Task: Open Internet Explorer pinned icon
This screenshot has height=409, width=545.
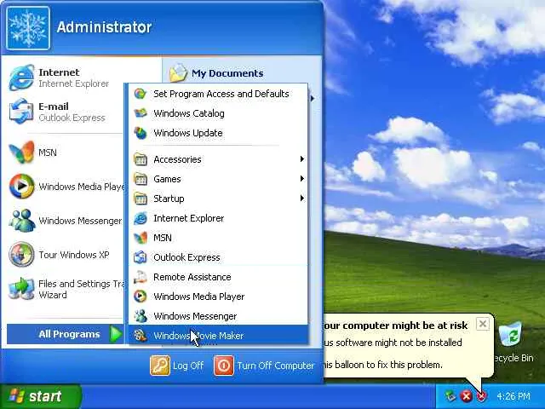Action: tap(21, 78)
